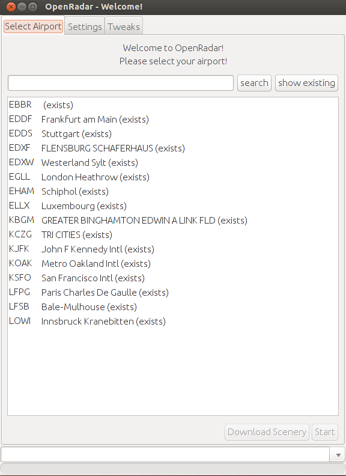
Task: Minimize the OpenRadar window
Action: (22, 7)
